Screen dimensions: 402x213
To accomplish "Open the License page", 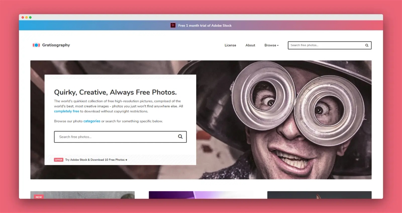I will (230, 45).
